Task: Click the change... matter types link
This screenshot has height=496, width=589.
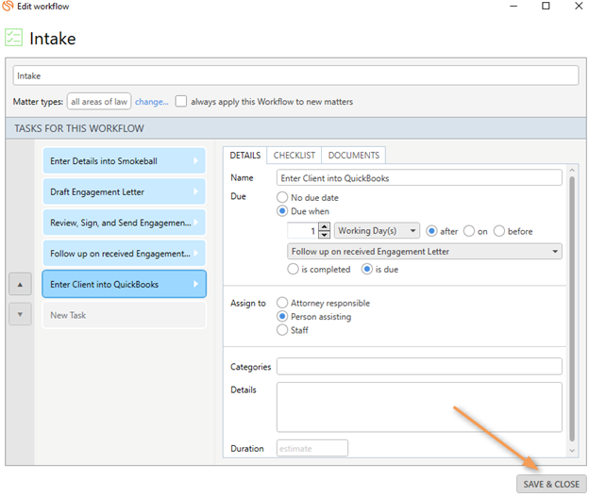Action: tap(152, 102)
